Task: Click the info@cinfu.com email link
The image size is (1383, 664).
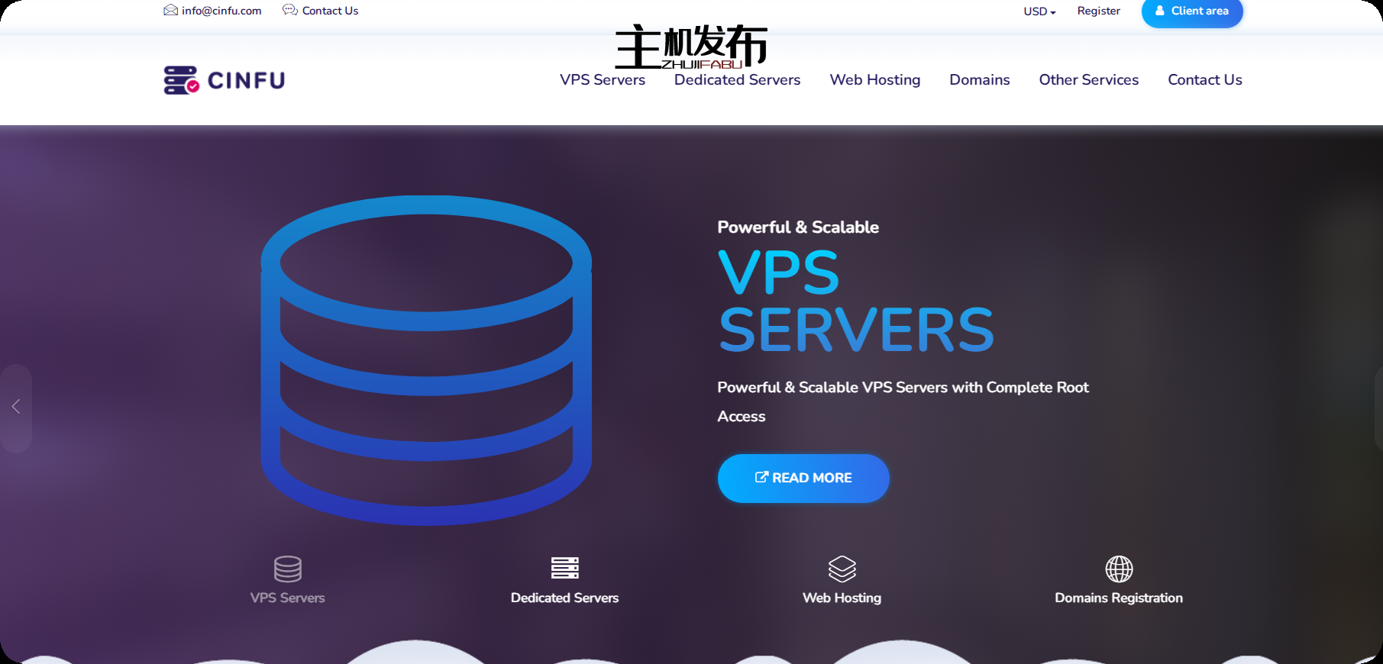Action: pyautogui.click(x=221, y=11)
